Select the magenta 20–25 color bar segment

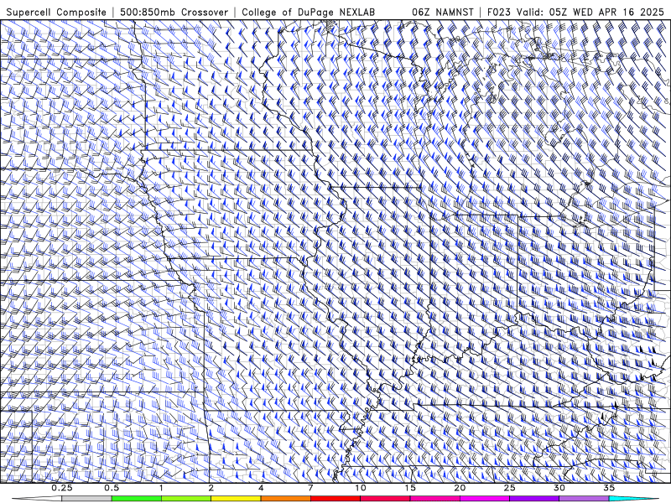485,499
